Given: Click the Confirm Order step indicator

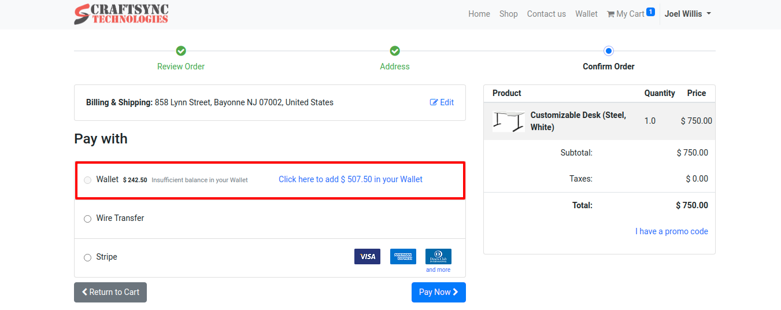Looking at the screenshot, I should coord(608,51).
